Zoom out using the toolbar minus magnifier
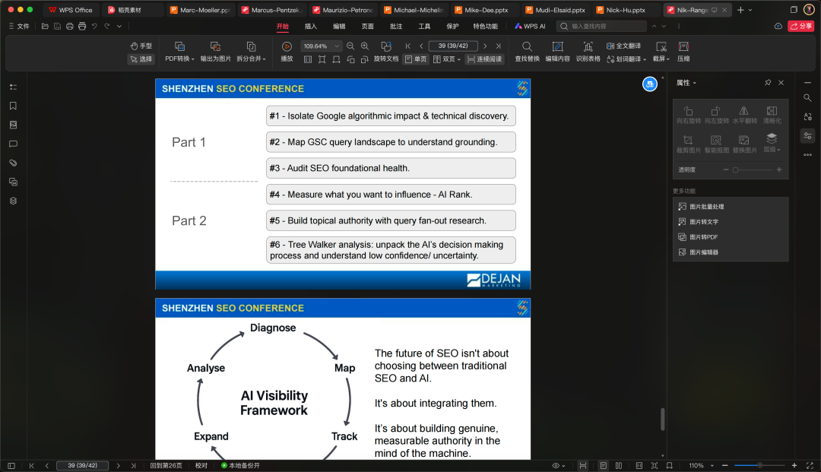Screen dimensions: 821x472 tap(350, 46)
